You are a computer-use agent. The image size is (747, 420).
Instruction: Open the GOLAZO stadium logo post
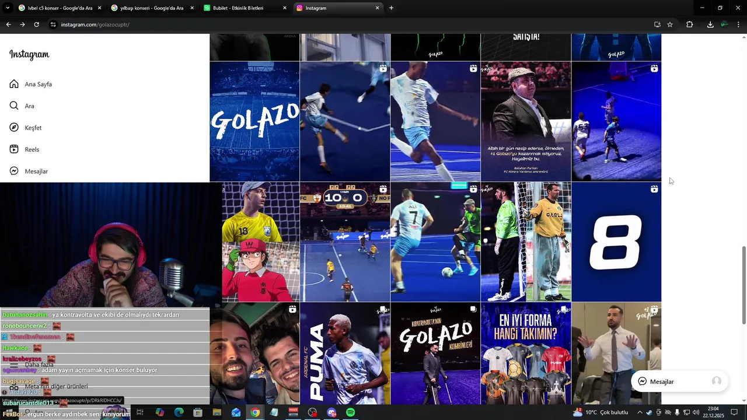[254, 121]
